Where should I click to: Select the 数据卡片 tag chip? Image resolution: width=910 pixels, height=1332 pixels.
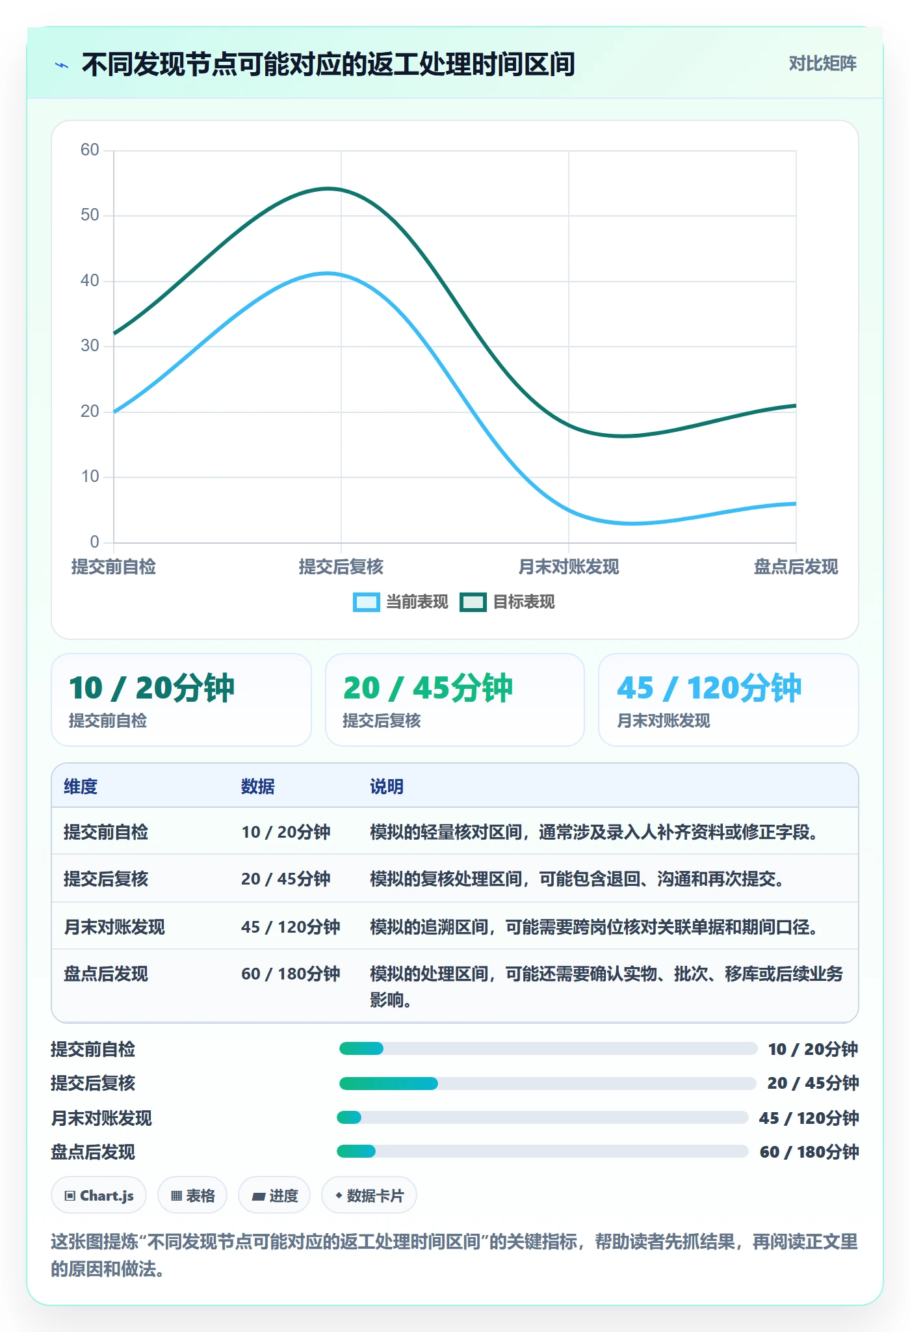[x=369, y=1195]
